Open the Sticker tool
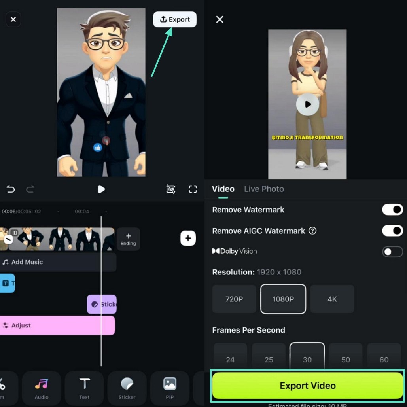This screenshot has height=407, width=407. click(x=127, y=388)
